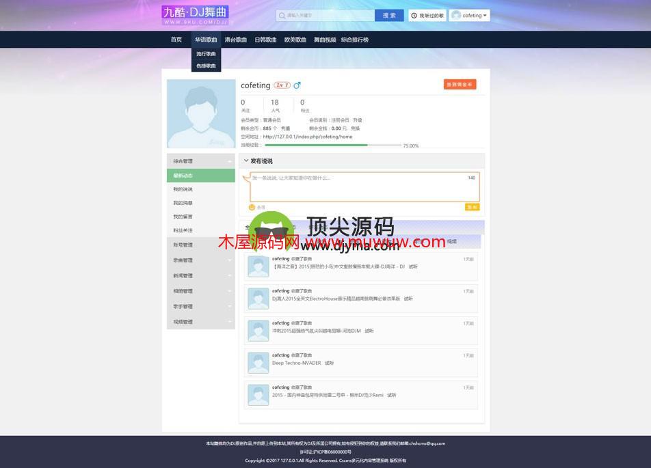Click avatar thumbnail of the Deep Techno-NVADER feed item

pyautogui.click(x=258, y=362)
